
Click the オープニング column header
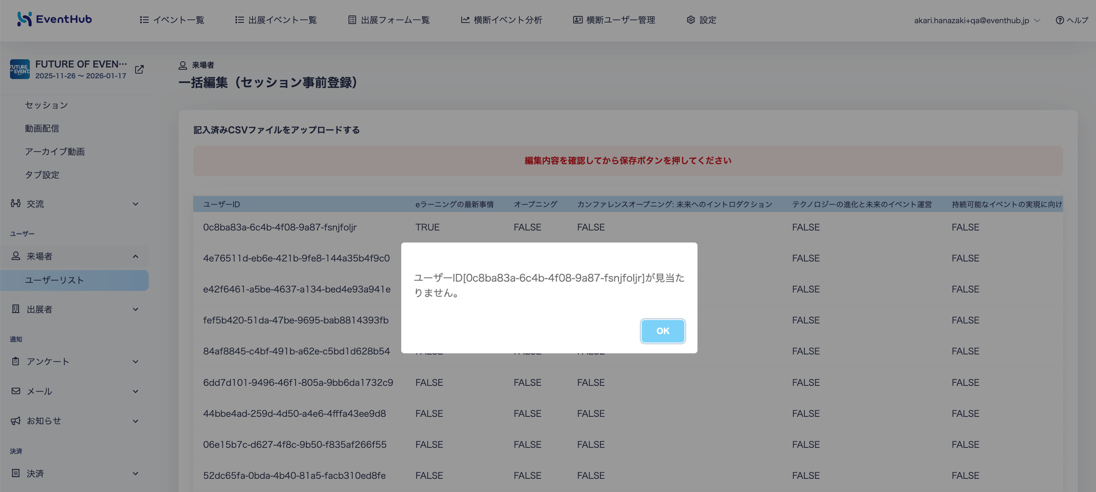point(535,204)
